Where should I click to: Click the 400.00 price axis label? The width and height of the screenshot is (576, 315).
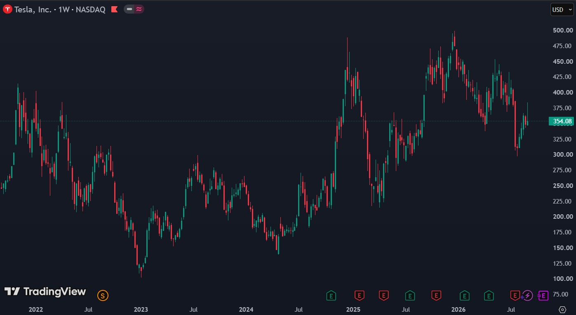[x=563, y=93]
